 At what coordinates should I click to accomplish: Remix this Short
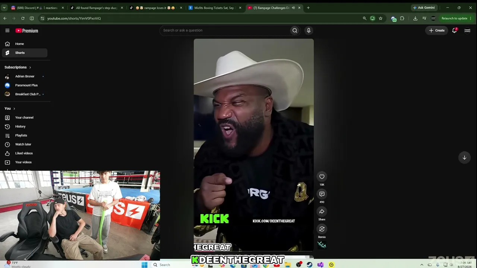click(x=322, y=229)
